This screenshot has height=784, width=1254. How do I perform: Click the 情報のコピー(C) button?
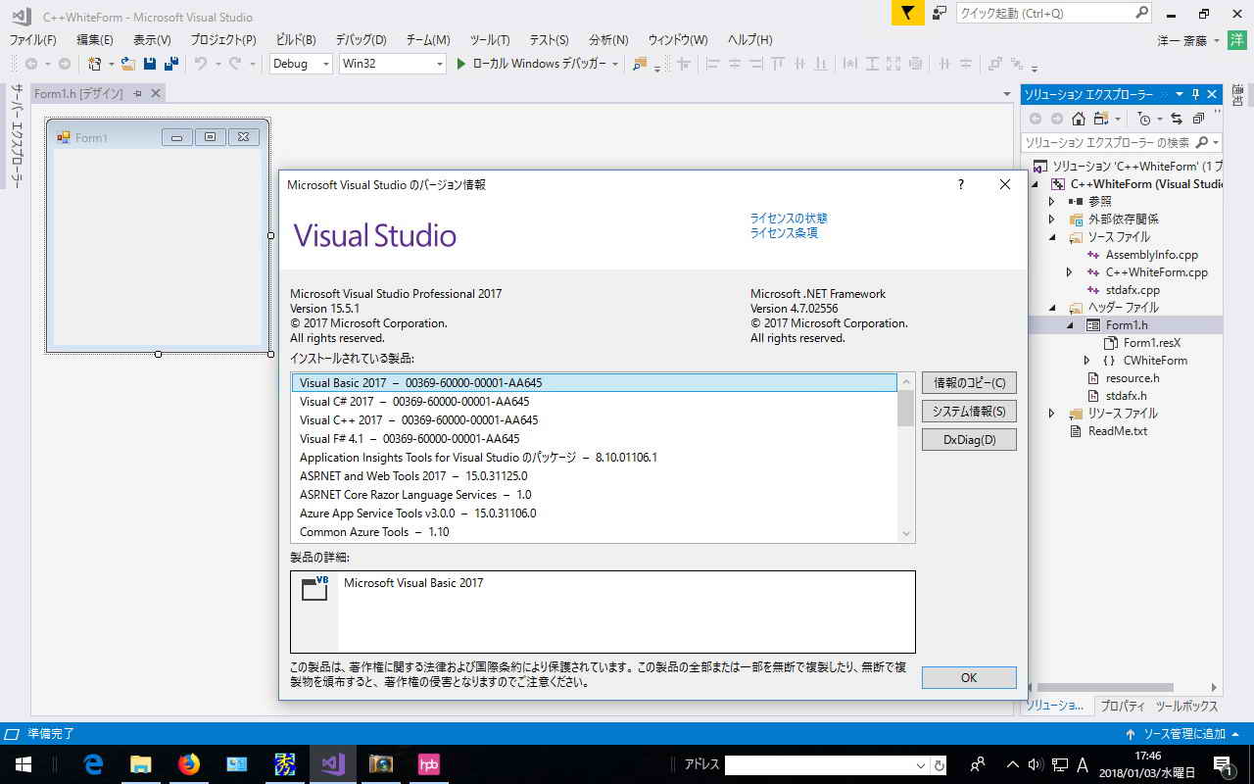[969, 383]
